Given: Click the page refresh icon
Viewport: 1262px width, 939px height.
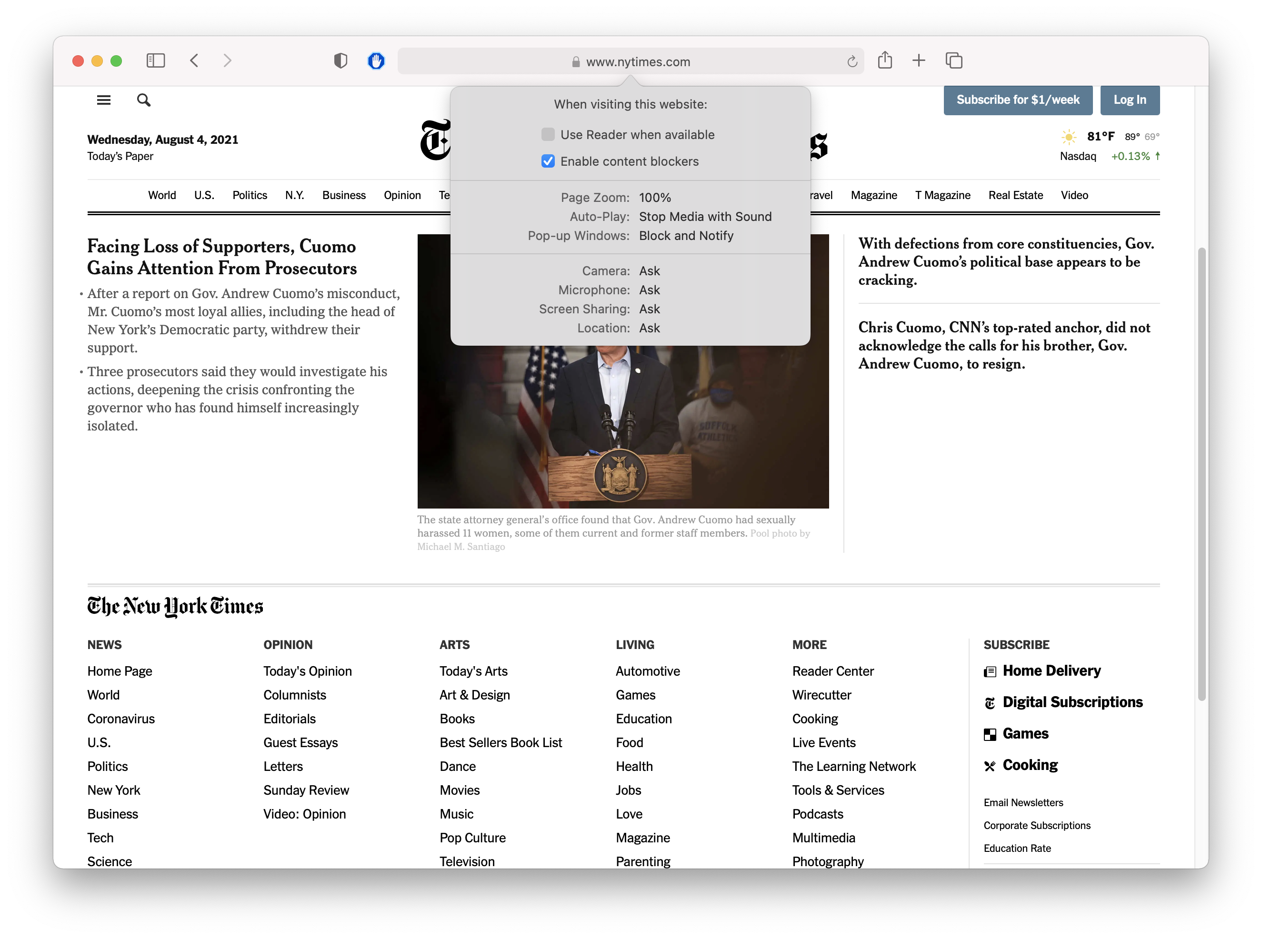Looking at the screenshot, I should coord(851,61).
